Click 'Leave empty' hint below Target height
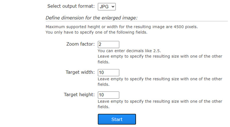230x127 pixels. [x=160, y=104]
